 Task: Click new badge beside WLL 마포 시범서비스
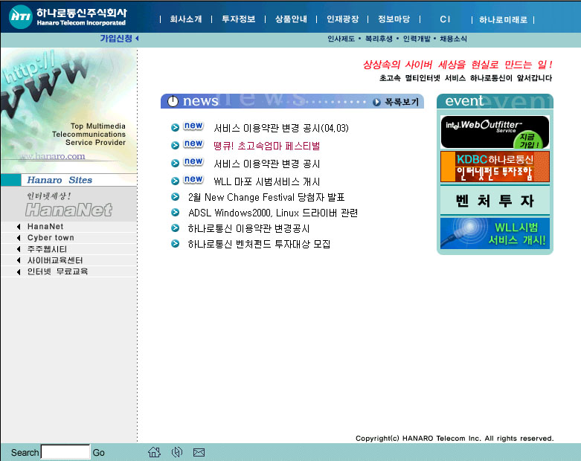click(193, 179)
